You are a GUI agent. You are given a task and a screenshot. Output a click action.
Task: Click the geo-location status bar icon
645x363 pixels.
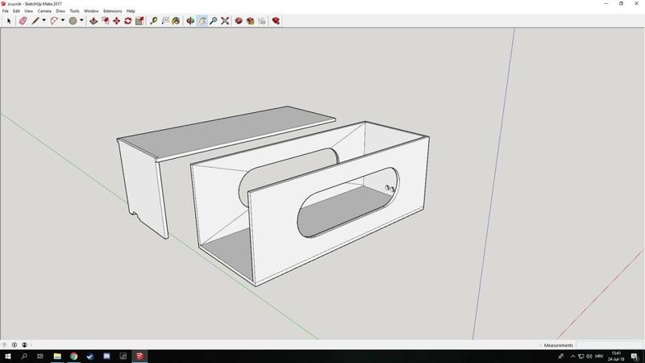5,345
